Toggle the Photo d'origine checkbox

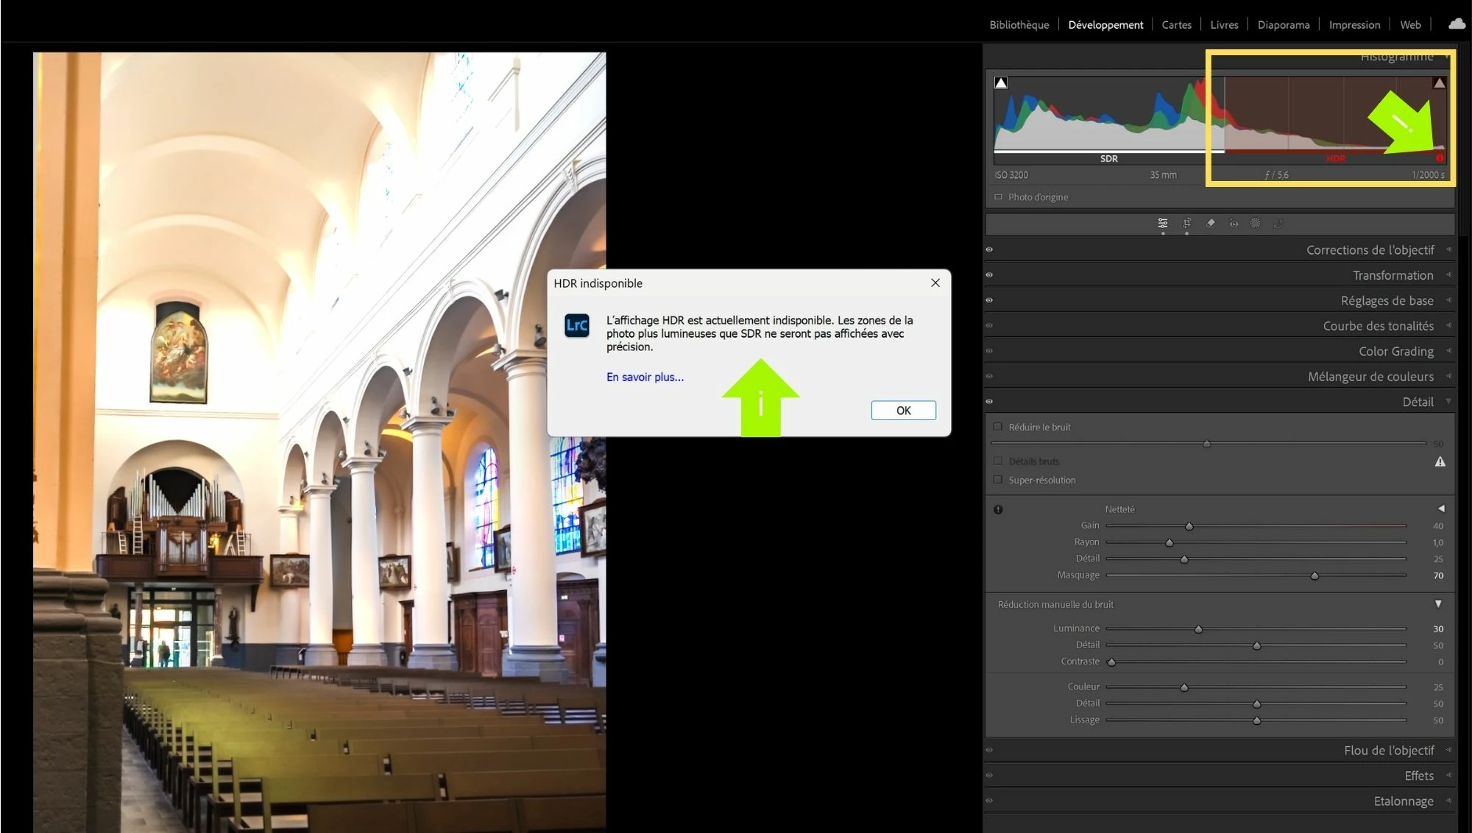(x=998, y=197)
